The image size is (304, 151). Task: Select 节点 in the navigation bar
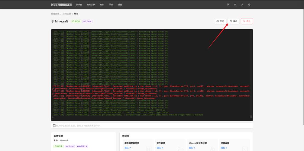point(111,5)
